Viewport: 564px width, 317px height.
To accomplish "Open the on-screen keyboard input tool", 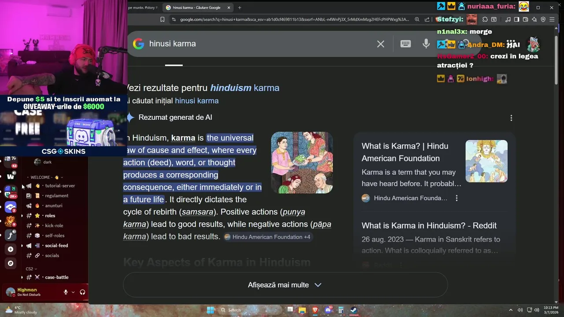I will 405,44.
